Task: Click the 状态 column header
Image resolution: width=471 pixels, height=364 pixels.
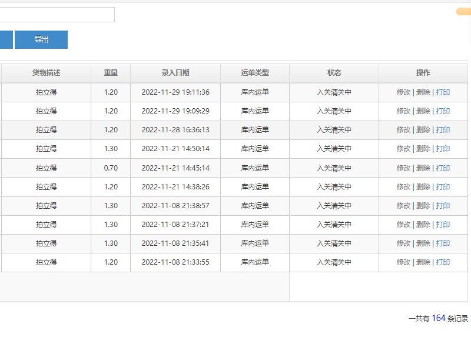Action: point(334,73)
